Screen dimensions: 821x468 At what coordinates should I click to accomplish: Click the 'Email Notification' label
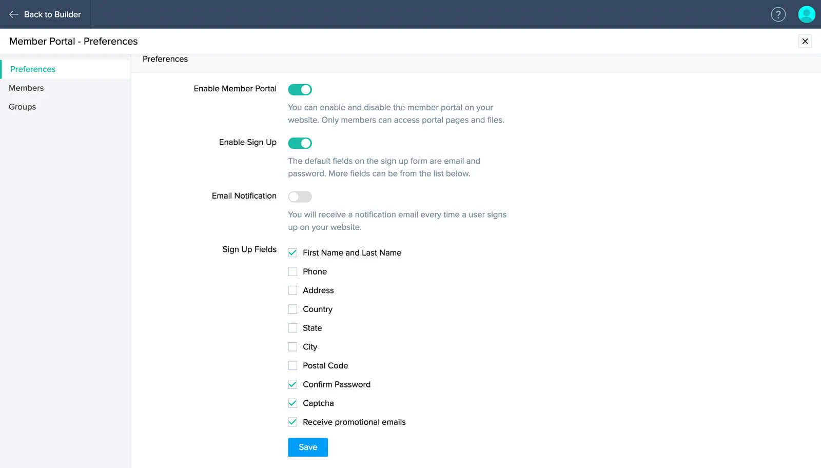pos(244,196)
